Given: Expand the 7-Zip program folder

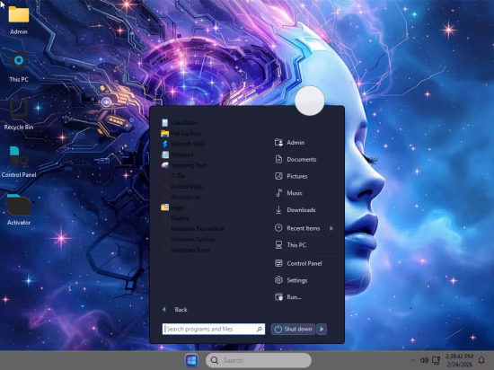Looking at the screenshot, I should coord(173,176).
